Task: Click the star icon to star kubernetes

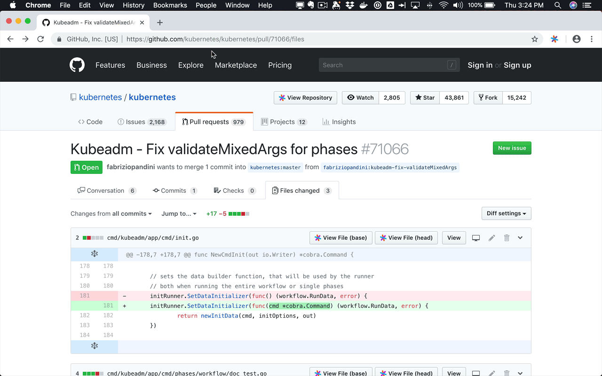Action: [x=419, y=98]
